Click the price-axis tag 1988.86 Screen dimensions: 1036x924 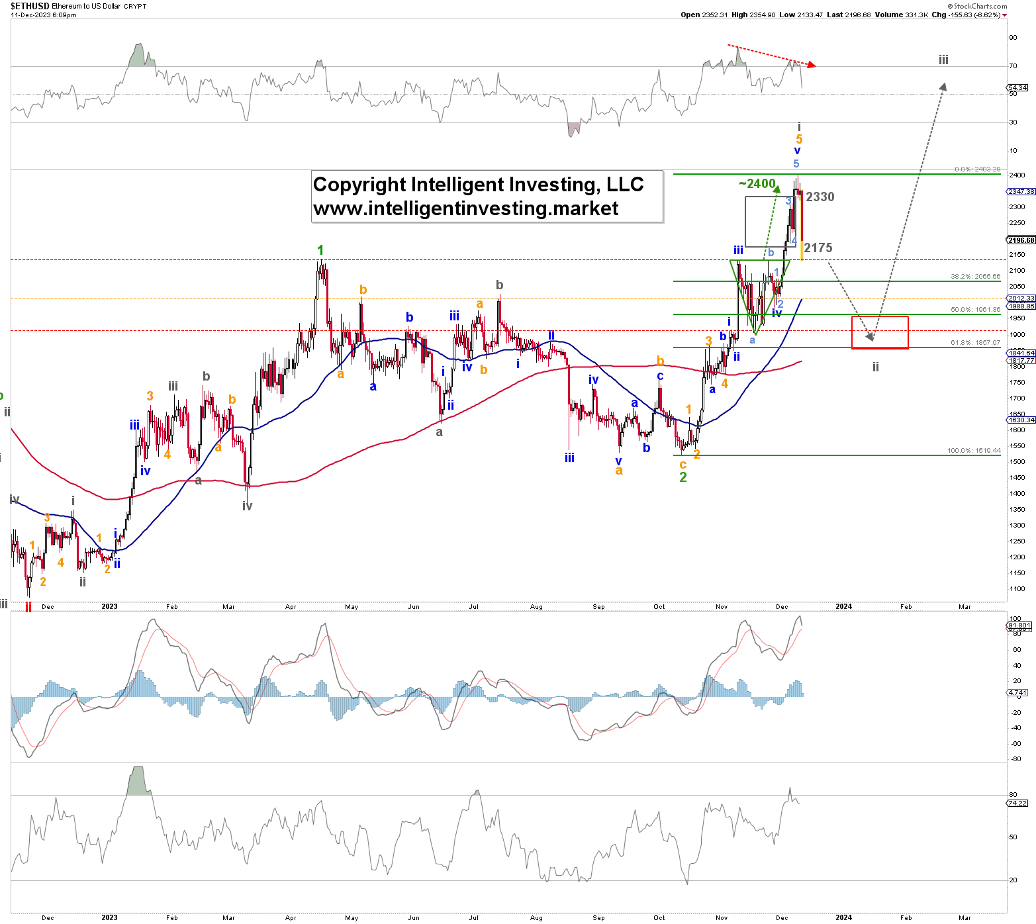[1021, 306]
